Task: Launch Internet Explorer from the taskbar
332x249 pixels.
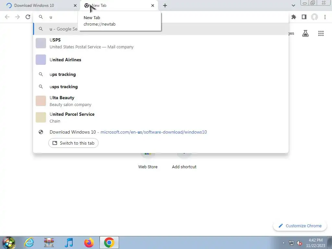Action: pyautogui.click(x=29, y=243)
